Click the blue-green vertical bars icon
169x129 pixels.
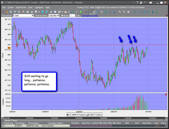coord(72,12)
